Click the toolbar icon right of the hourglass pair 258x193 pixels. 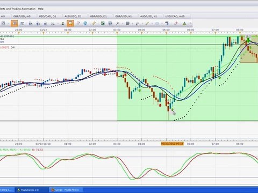click(x=78, y=24)
